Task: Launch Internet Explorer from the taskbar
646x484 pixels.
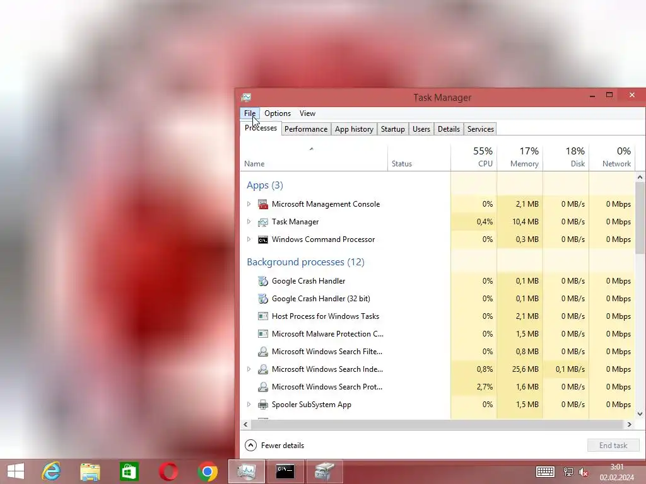Action: coord(52,471)
